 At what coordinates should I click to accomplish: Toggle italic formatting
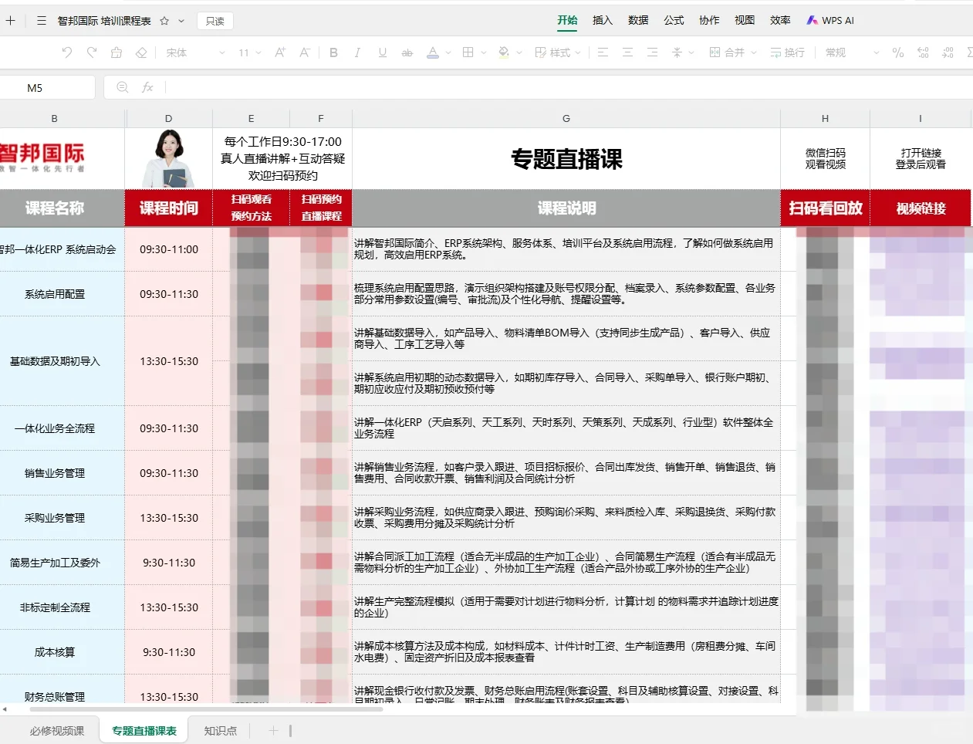point(358,52)
